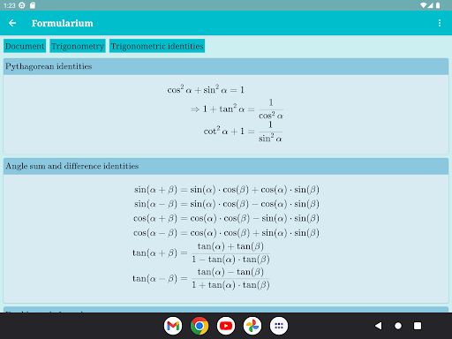Open the Document breadcrumb
Image resolution: width=452 pixels, height=339 pixels.
click(25, 46)
